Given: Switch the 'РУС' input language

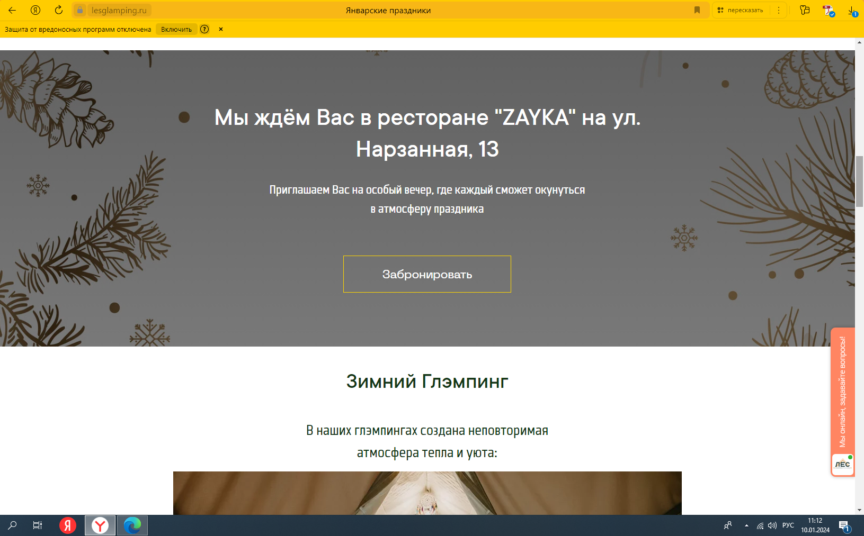Looking at the screenshot, I should [x=788, y=525].
